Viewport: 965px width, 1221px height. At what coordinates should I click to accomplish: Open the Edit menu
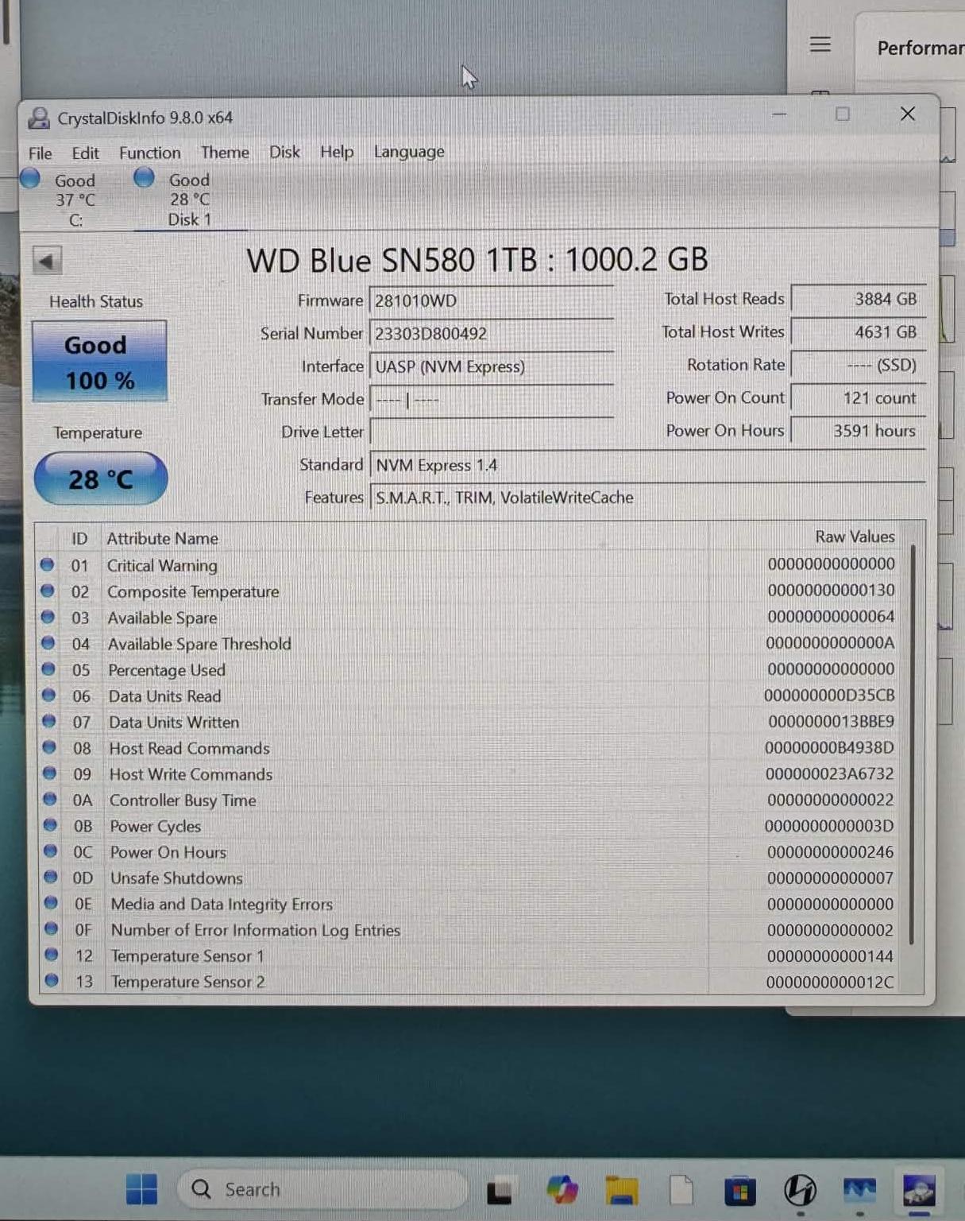click(x=85, y=153)
